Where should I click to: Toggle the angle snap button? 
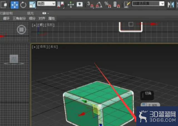click(x=99, y=5)
